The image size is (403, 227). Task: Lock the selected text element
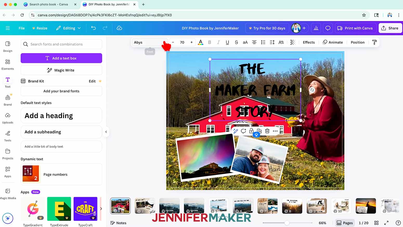[251, 131]
